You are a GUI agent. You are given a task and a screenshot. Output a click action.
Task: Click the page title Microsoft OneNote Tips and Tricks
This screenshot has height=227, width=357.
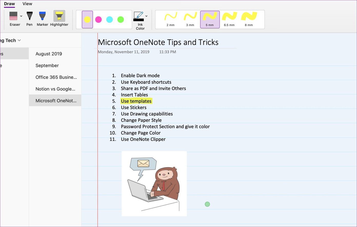(158, 42)
